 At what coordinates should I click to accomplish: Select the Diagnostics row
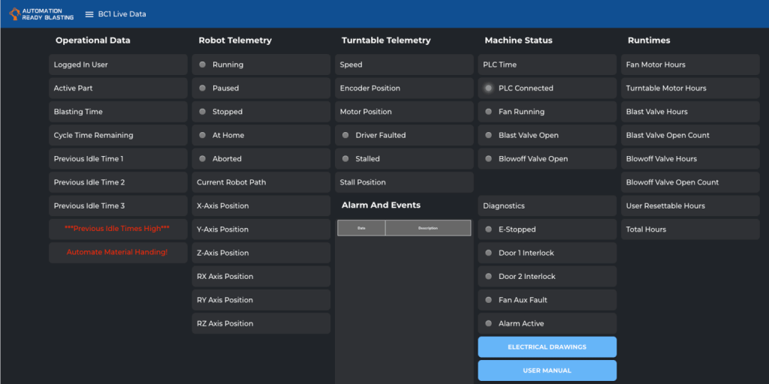point(547,206)
